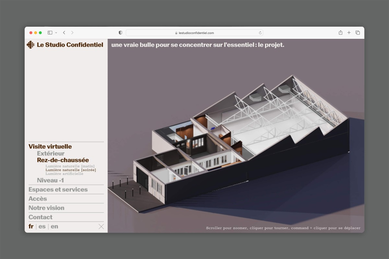Open Safari's privacy report shield icon

click(x=120, y=32)
